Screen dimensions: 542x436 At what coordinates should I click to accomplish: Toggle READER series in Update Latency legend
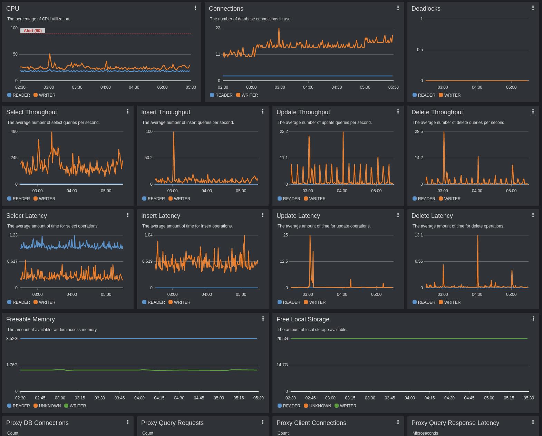(x=289, y=302)
